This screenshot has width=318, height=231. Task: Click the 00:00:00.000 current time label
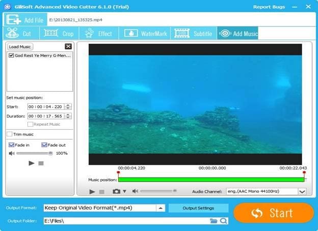point(212,168)
